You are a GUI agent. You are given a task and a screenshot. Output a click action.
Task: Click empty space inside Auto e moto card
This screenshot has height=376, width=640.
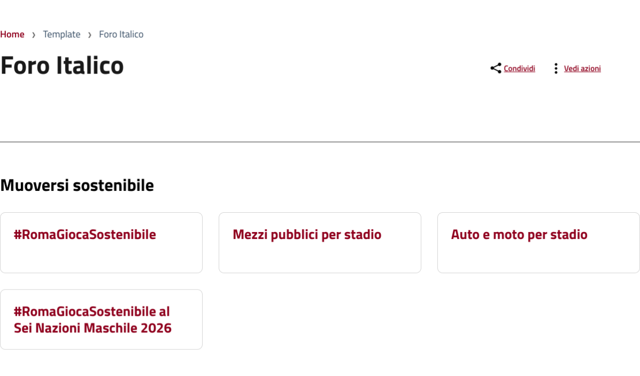[539, 258]
